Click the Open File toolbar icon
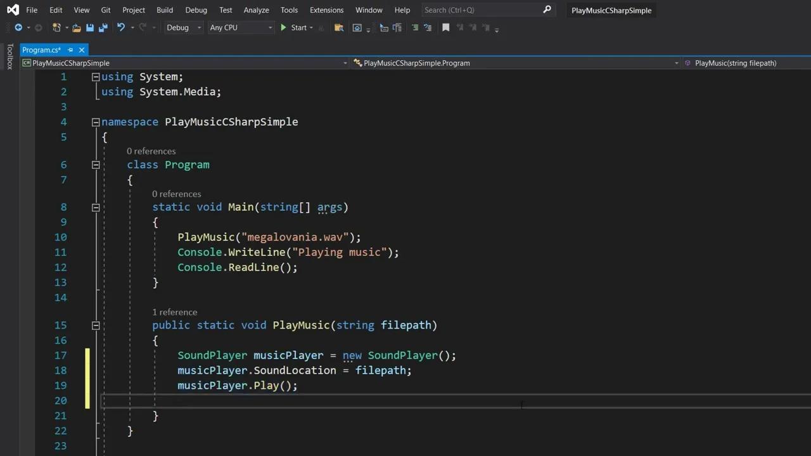The width and height of the screenshot is (811, 456). [77, 27]
